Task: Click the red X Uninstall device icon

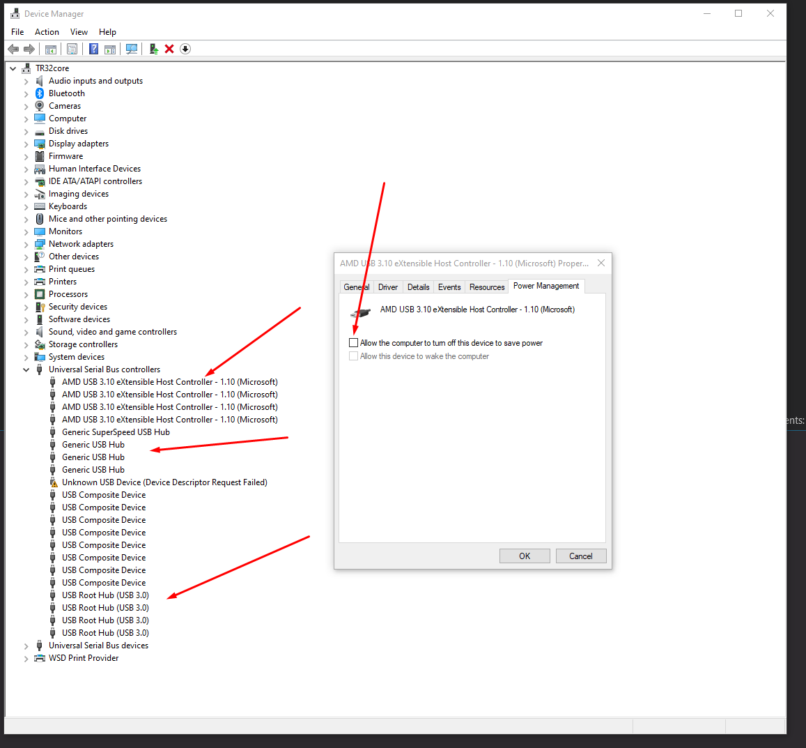Action: [x=169, y=49]
